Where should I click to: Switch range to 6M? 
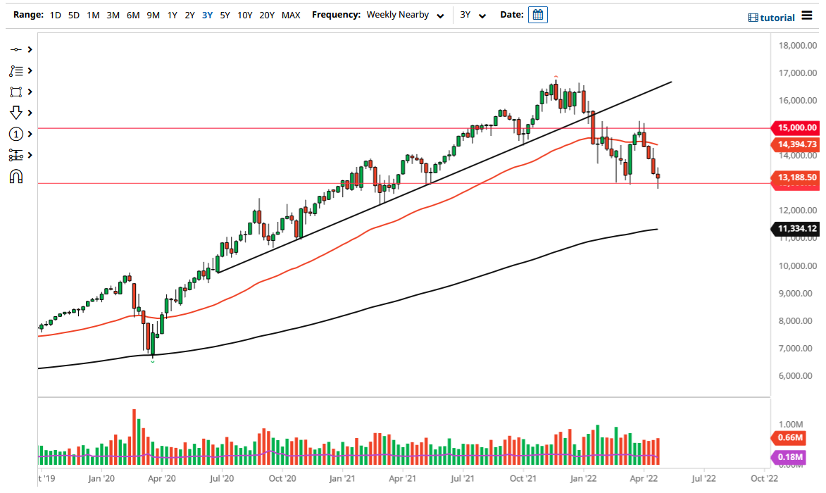[x=132, y=15]
